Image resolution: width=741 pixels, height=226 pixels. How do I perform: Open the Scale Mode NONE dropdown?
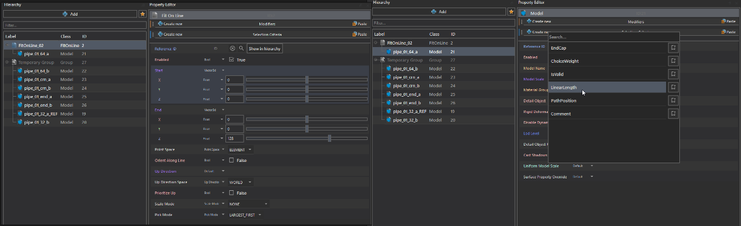pos(249,204)
